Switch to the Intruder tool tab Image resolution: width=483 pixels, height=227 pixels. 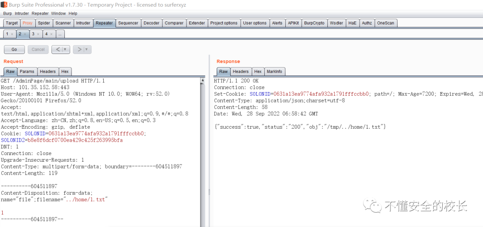pos(83,23)
